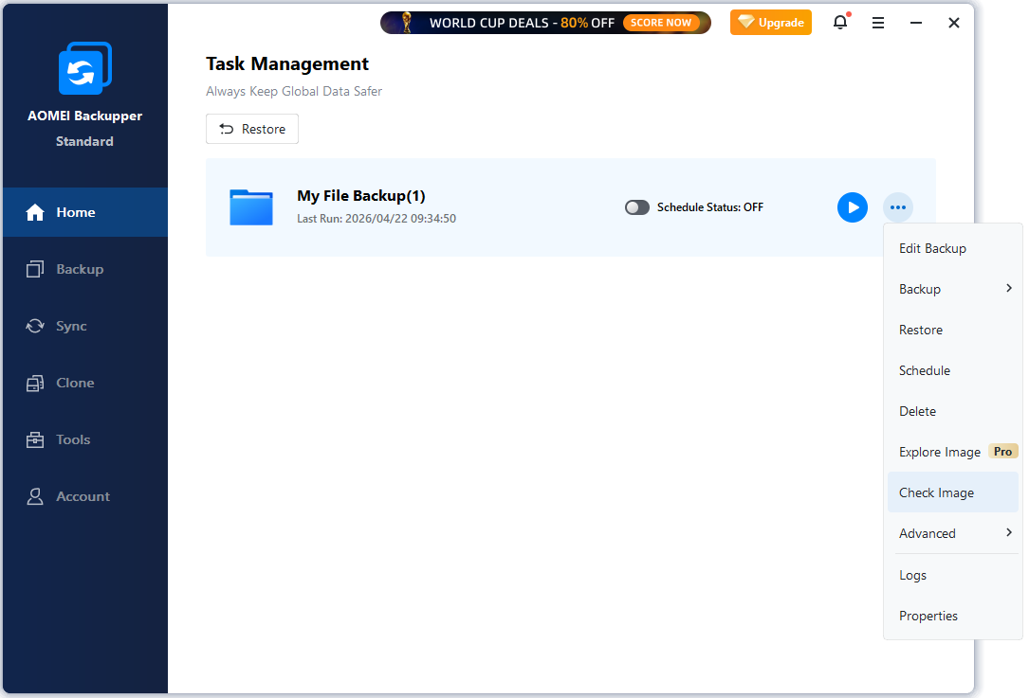Select Check Image from the context menu
Screen dimensions: 1029x698
[953, 492]
